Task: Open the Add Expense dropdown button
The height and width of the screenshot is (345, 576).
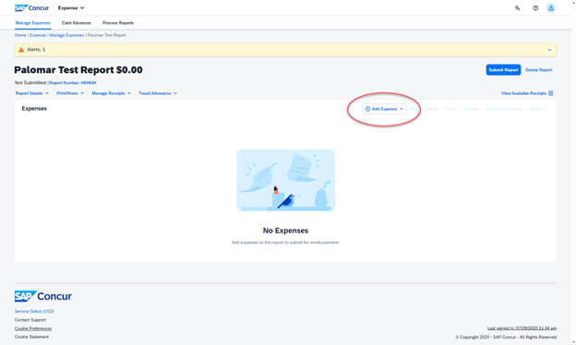Action: pos(384,109)
